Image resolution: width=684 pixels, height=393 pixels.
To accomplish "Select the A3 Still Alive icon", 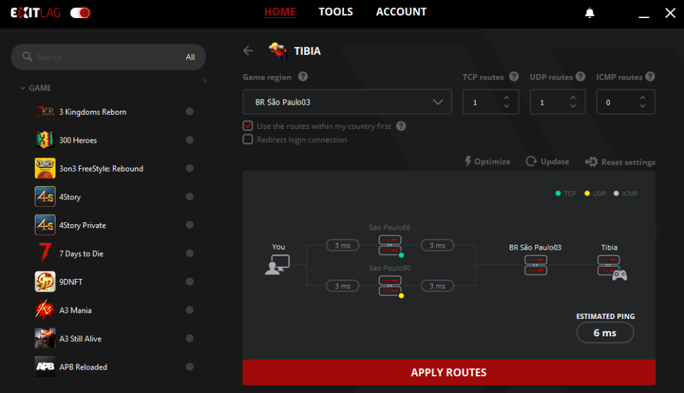I will (45, 338).
